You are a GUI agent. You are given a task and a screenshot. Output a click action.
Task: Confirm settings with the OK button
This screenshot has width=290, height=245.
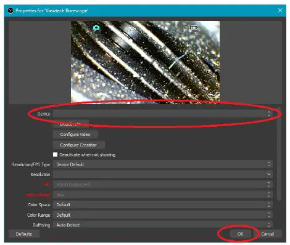point(241,234)
